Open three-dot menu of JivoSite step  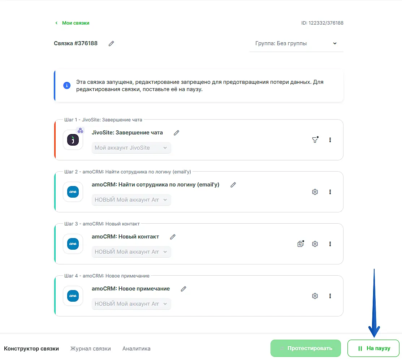click(330, 140)
